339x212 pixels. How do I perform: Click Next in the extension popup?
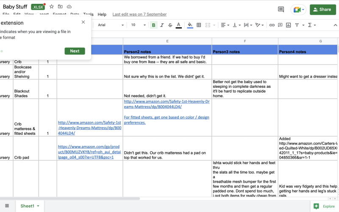[75, 51]
